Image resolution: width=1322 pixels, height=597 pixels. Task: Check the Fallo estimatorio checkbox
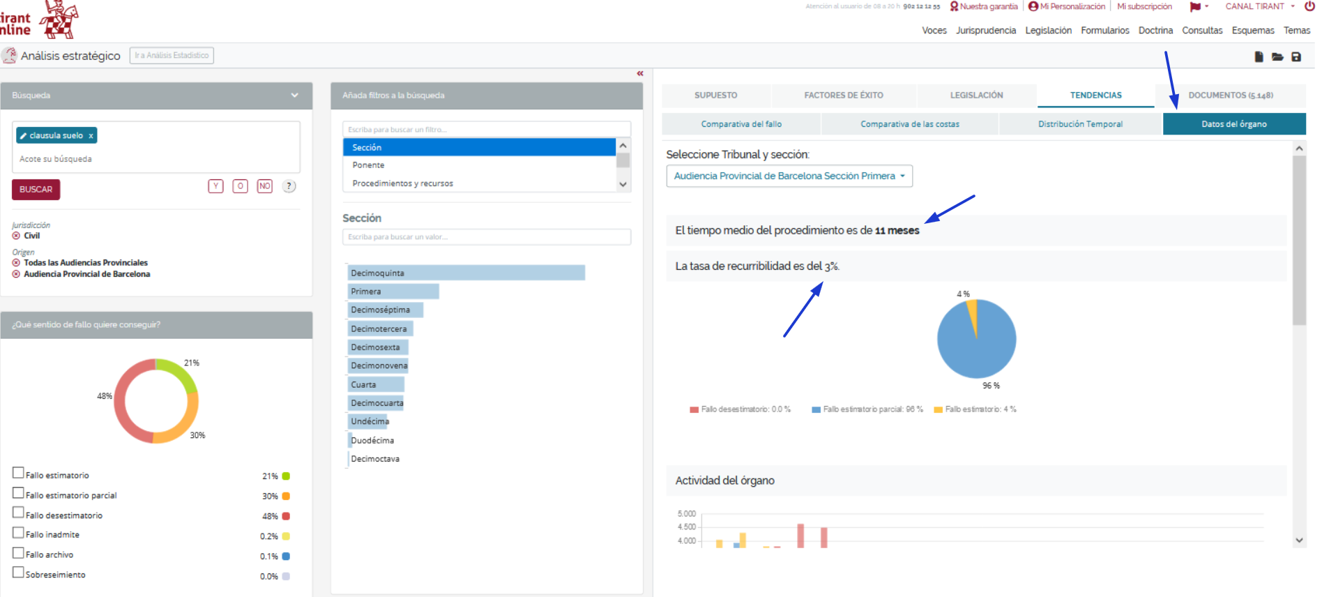(x=18, y=473)
